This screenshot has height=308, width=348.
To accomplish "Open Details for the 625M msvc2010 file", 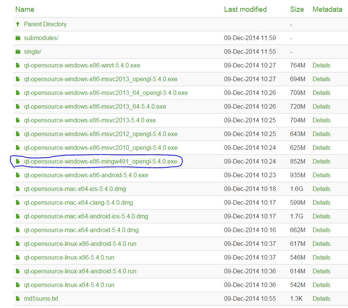I will [321, 148].
